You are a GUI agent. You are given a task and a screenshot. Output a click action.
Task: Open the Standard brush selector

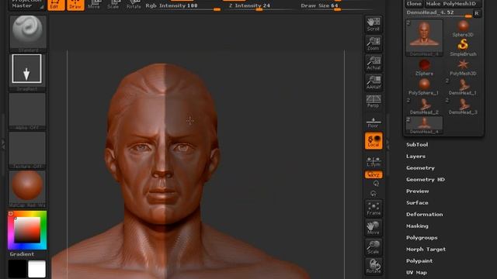click(28, 33)
